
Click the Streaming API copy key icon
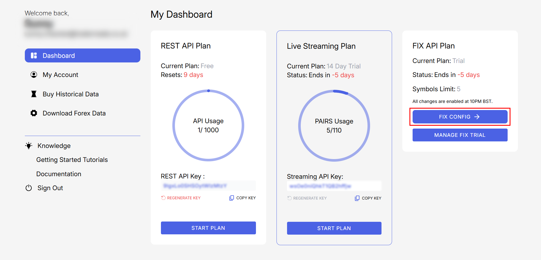pyautogui.click(x=357, y=198)
